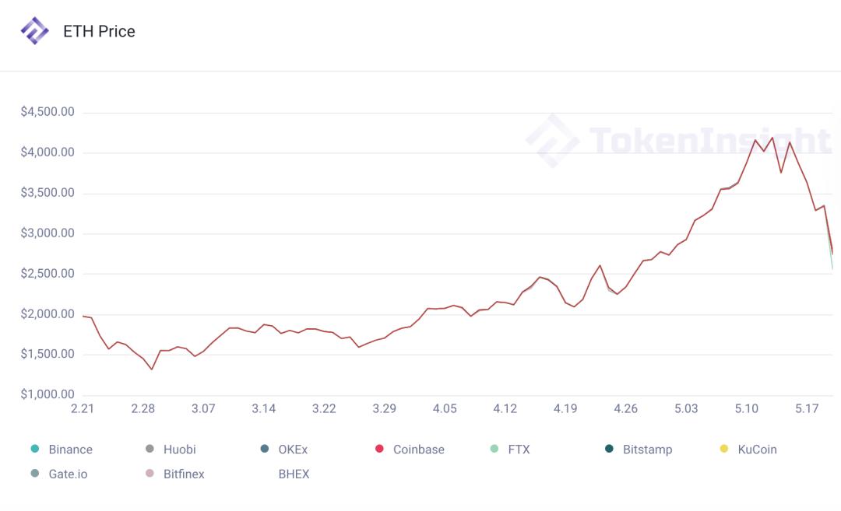Select the 5.10 date tick on the x-axis
The height and width of the screenshot is (511, 841).
pyautogui.click(x=747, y=408)
